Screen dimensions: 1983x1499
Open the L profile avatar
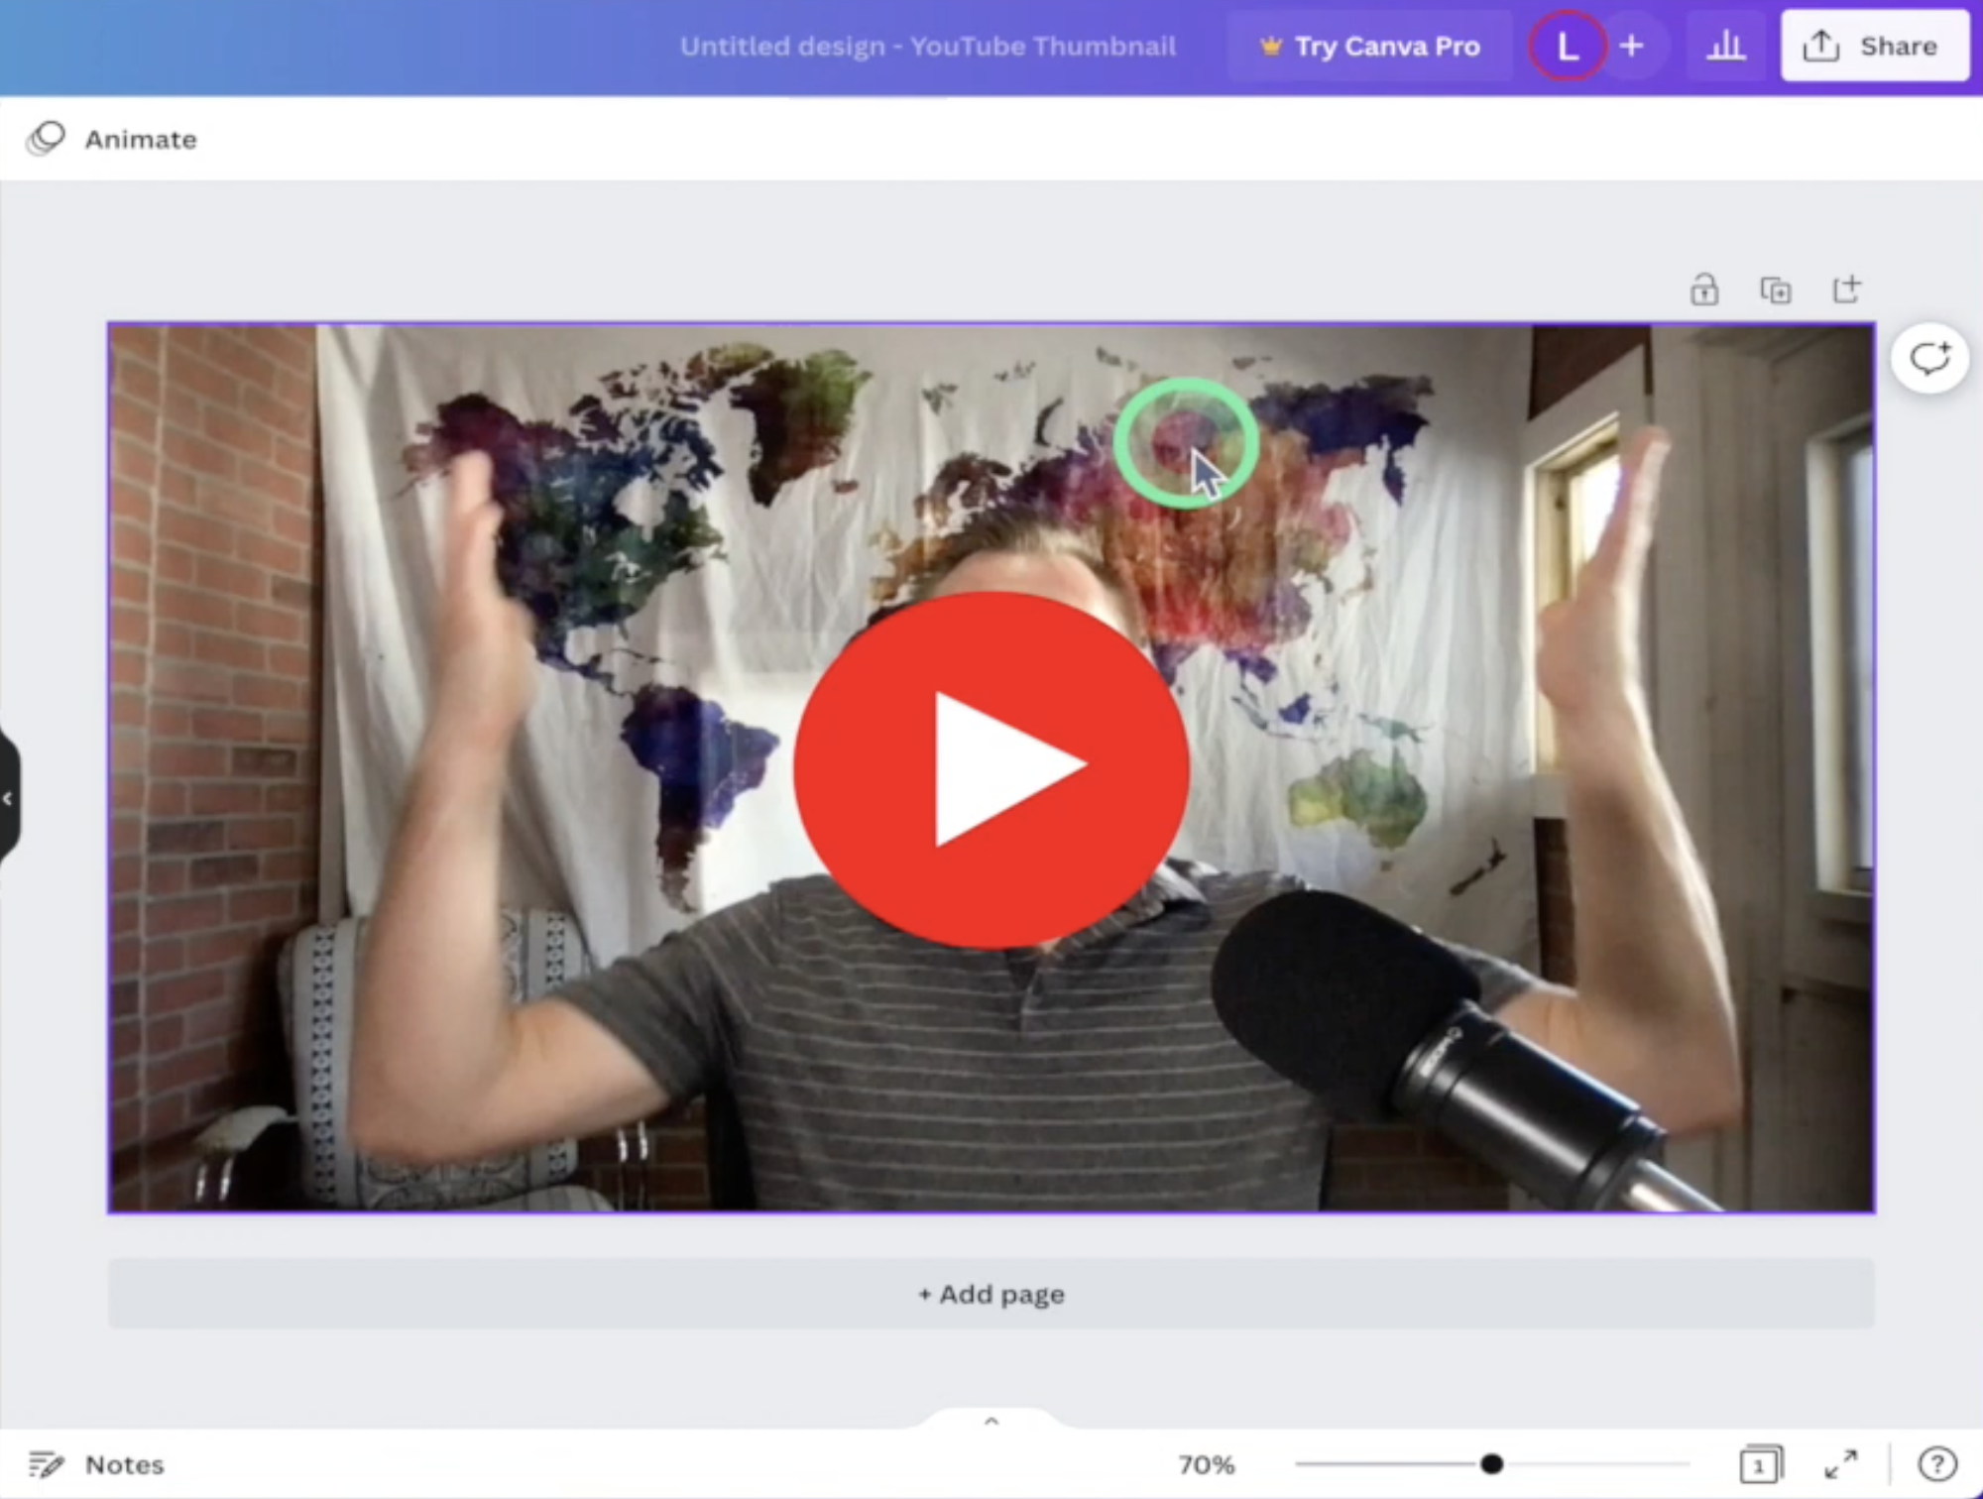coord(1567,46)
